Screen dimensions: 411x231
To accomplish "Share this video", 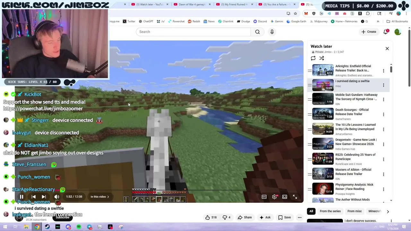I will click(244, 217).
